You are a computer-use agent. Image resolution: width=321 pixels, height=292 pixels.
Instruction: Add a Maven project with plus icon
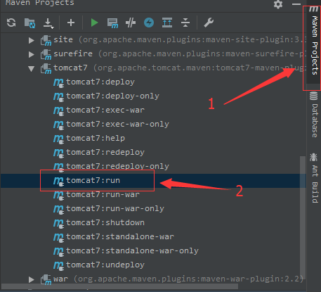(71, 23)
